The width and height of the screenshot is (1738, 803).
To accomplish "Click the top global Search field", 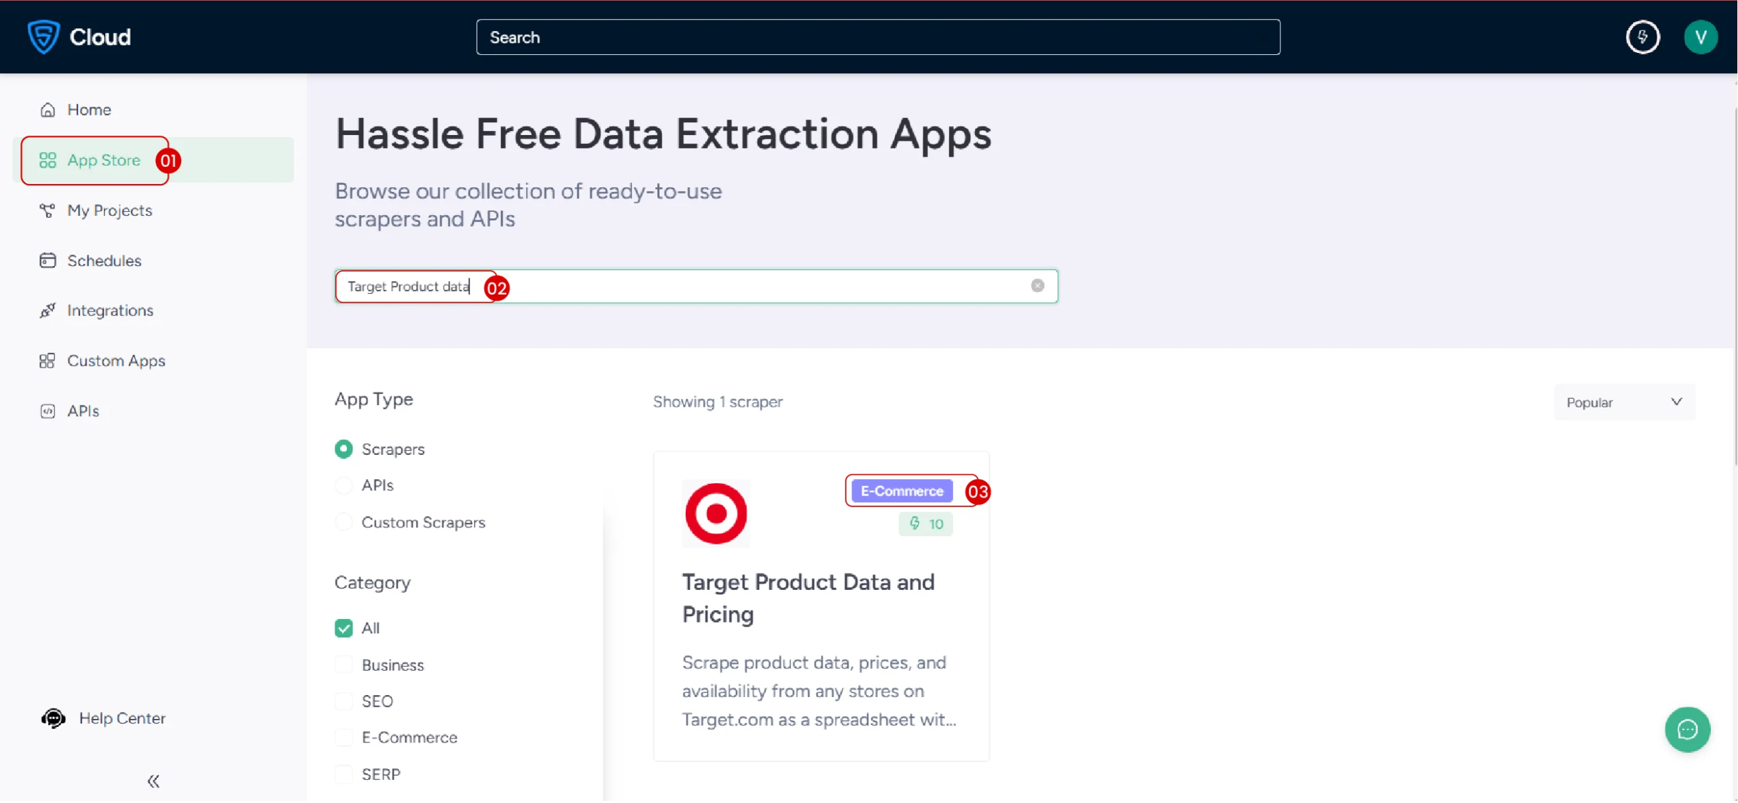I will [x=877, y=37].
